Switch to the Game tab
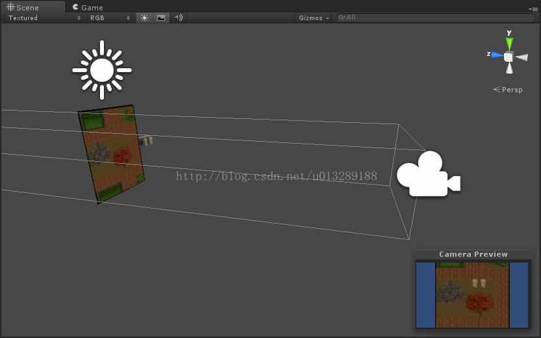The height and width of the screenshot is (338, 541). [88, 7]
